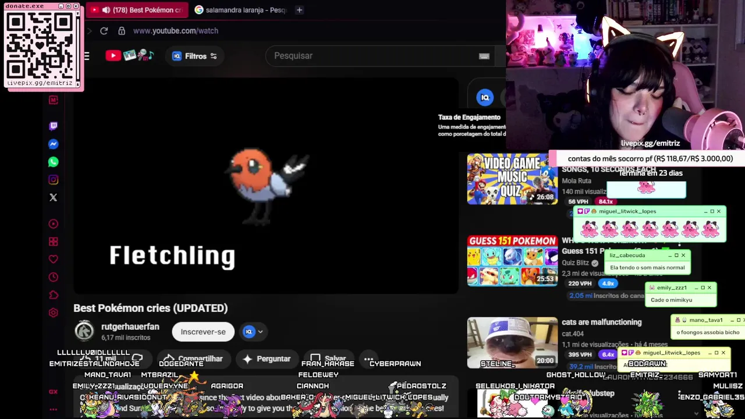Click the chat message Cade o mimikyu

pos(671,300)
